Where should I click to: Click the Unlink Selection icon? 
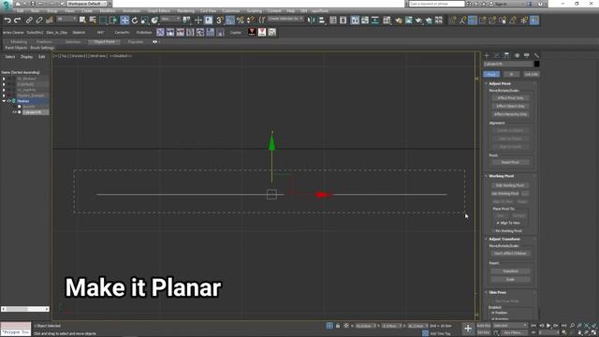[x=39, y=21]
